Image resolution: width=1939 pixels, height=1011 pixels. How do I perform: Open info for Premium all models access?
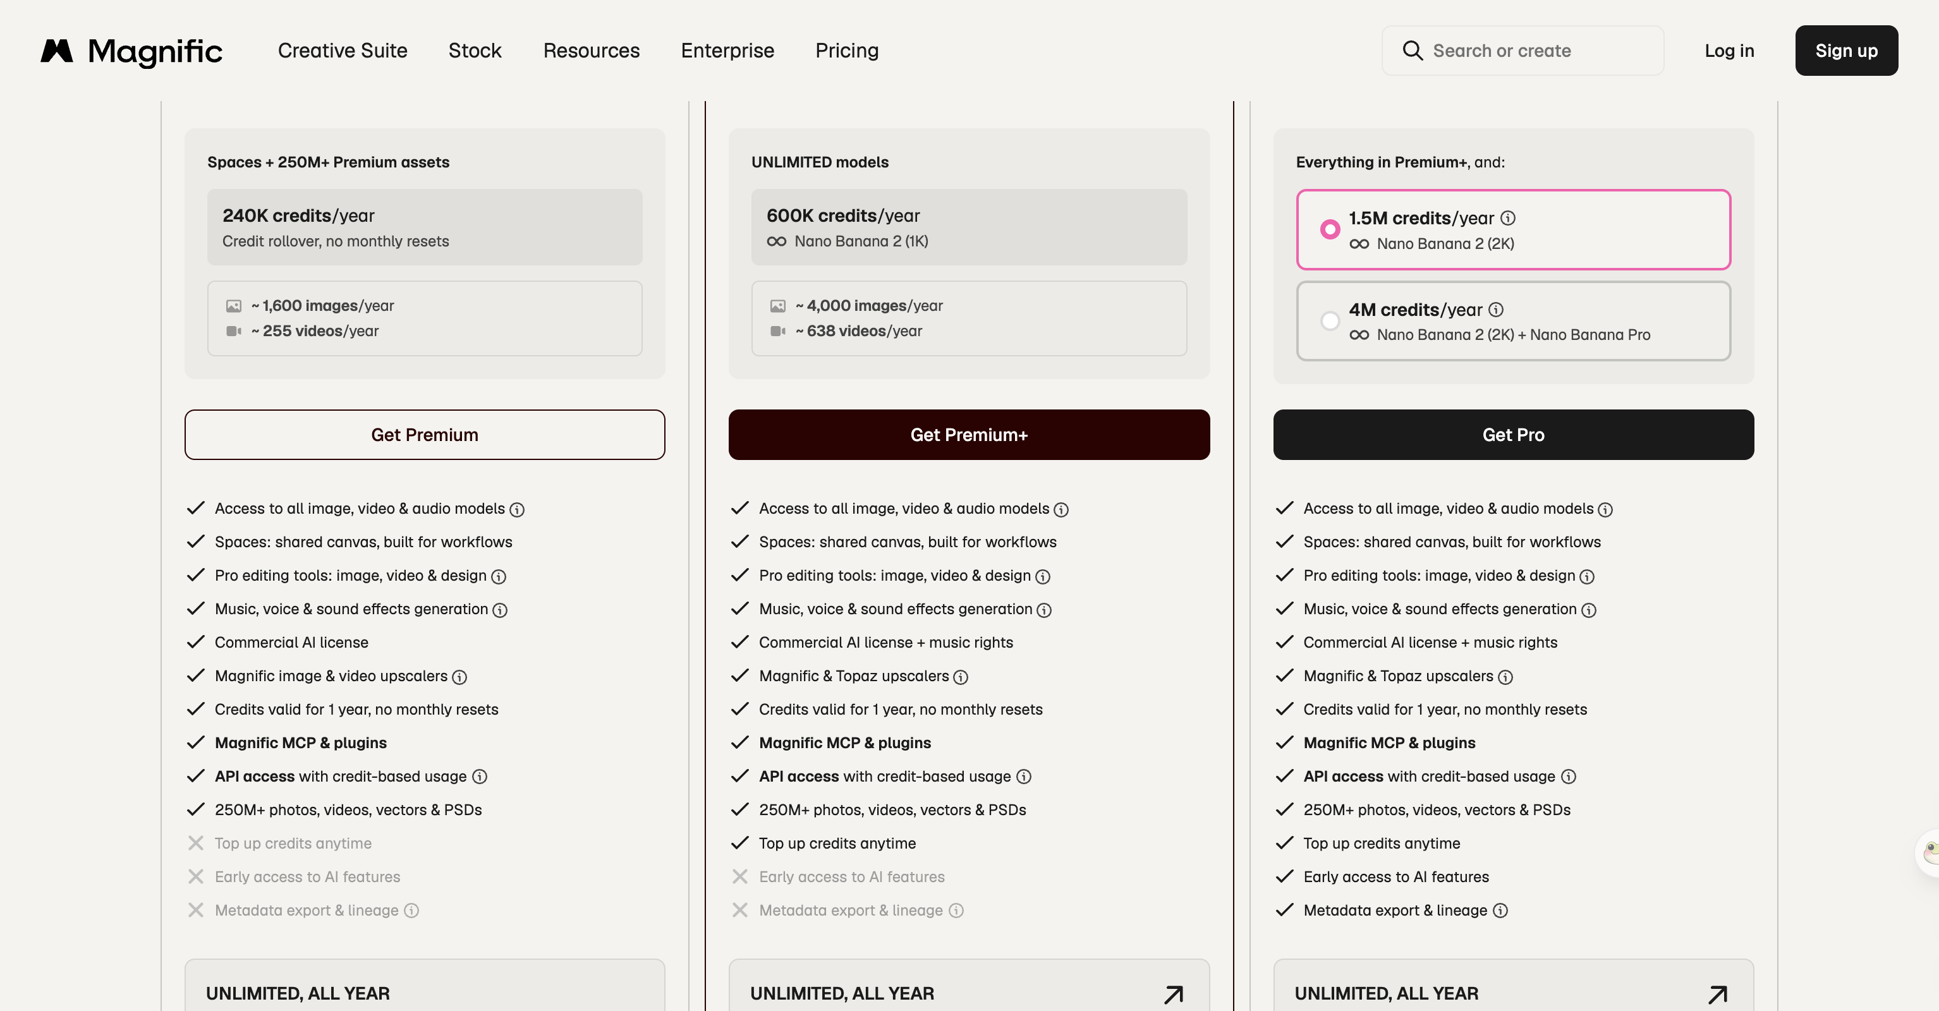coord(517,510)
